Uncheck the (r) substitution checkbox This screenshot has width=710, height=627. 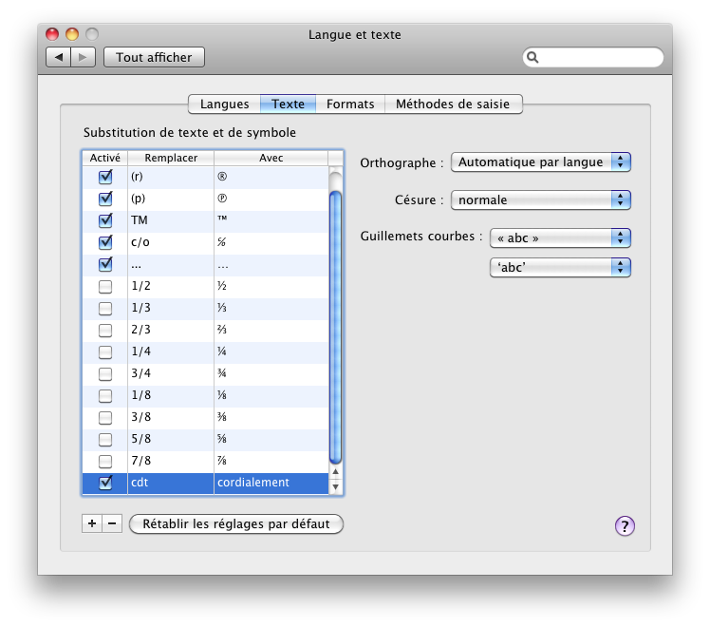click(105, 177)
